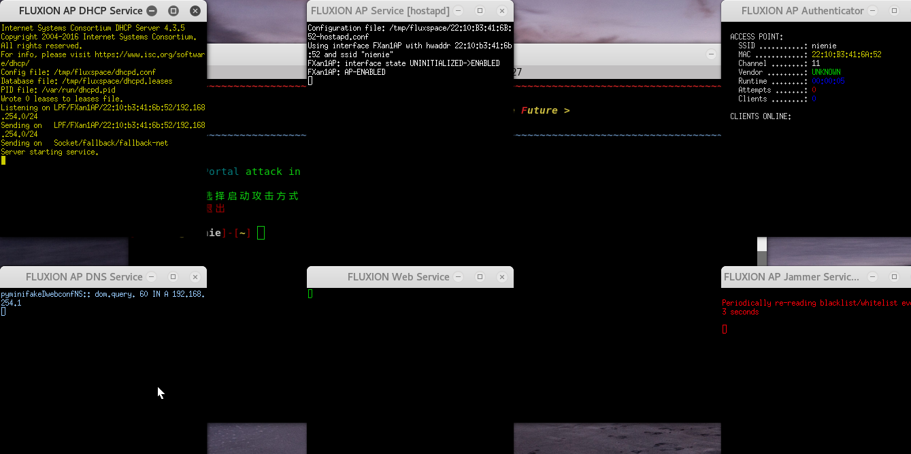Click 'Sending on Socket/fallback/fallback-net' line

click(x=84, y=143)
